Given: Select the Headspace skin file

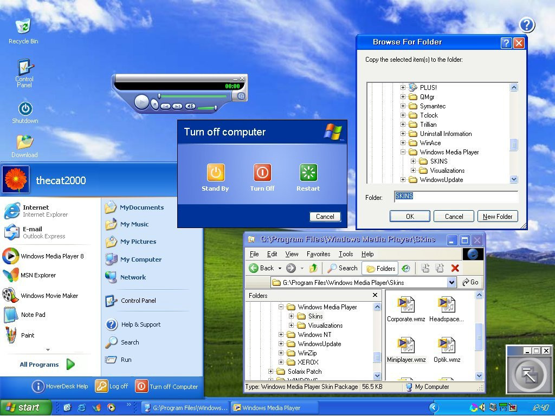Looking at the screenshot, I should 447,309.
